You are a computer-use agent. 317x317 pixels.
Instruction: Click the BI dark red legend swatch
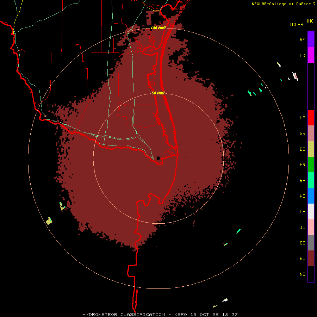[311, 259]
